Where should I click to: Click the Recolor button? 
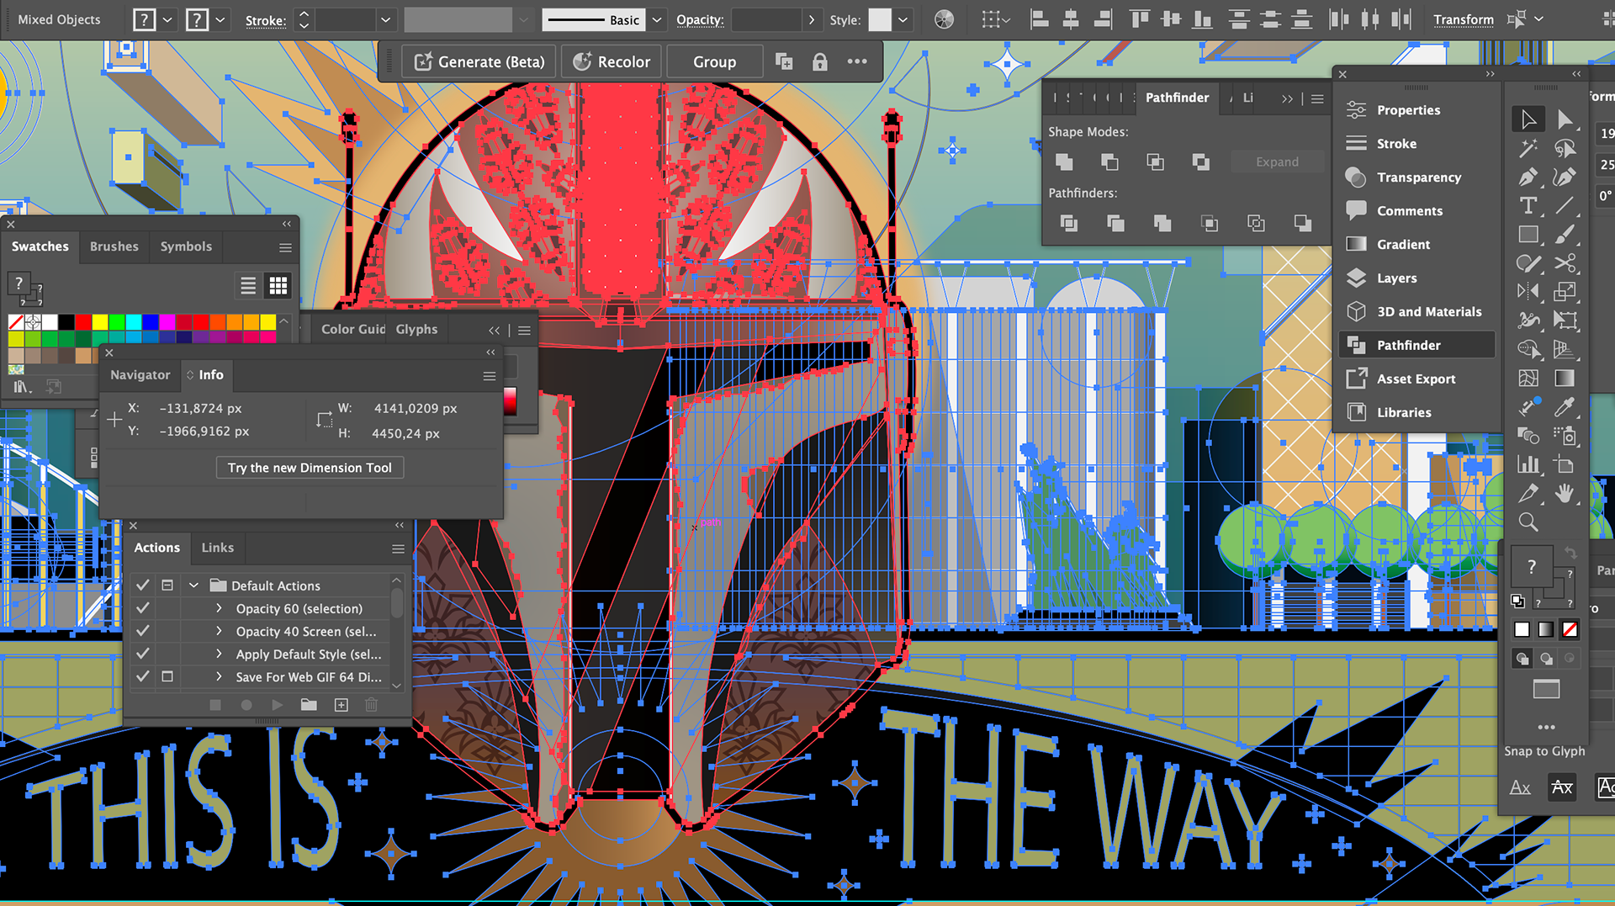coord(612,61)
